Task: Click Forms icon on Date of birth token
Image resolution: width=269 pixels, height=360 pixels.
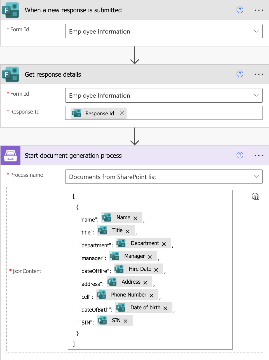Action: (x=121, y=307)
